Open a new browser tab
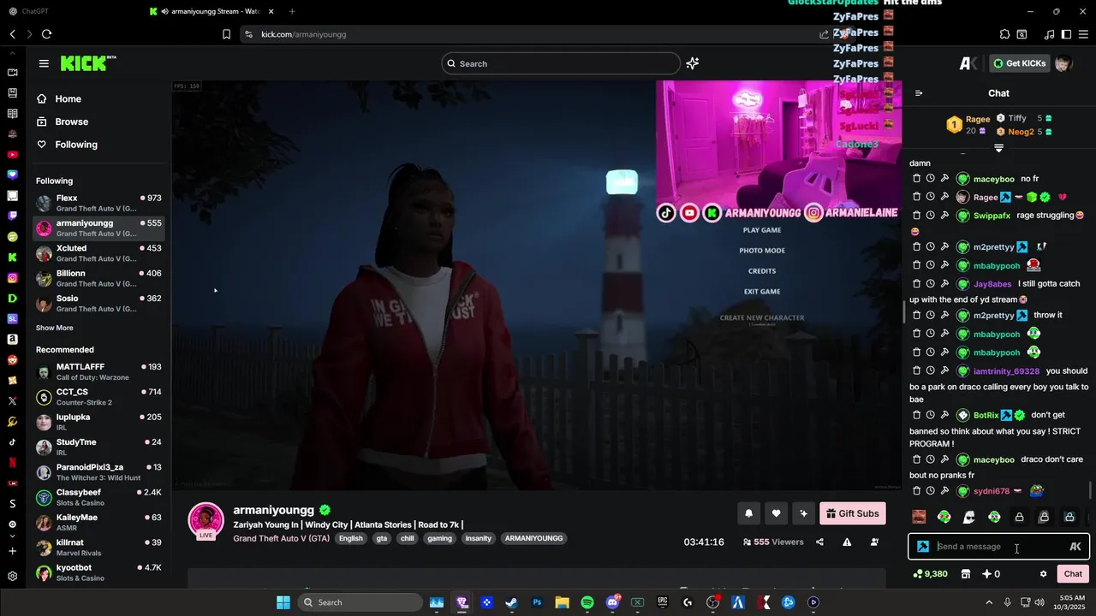 (x=292, y=11)
